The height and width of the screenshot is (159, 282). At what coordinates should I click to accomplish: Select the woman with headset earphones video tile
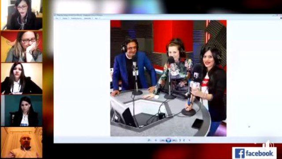coord(22,15)
